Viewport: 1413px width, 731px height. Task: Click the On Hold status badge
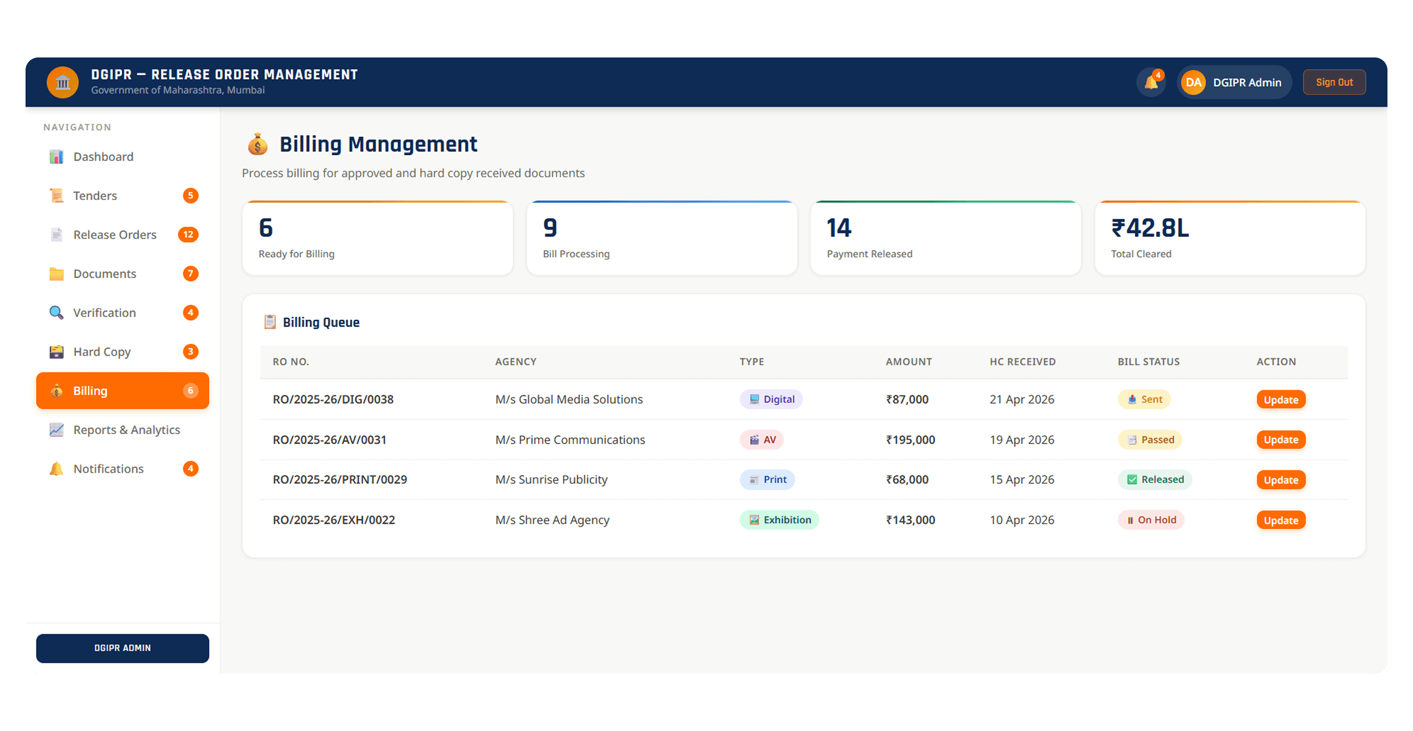click(x=1151, y=520)
